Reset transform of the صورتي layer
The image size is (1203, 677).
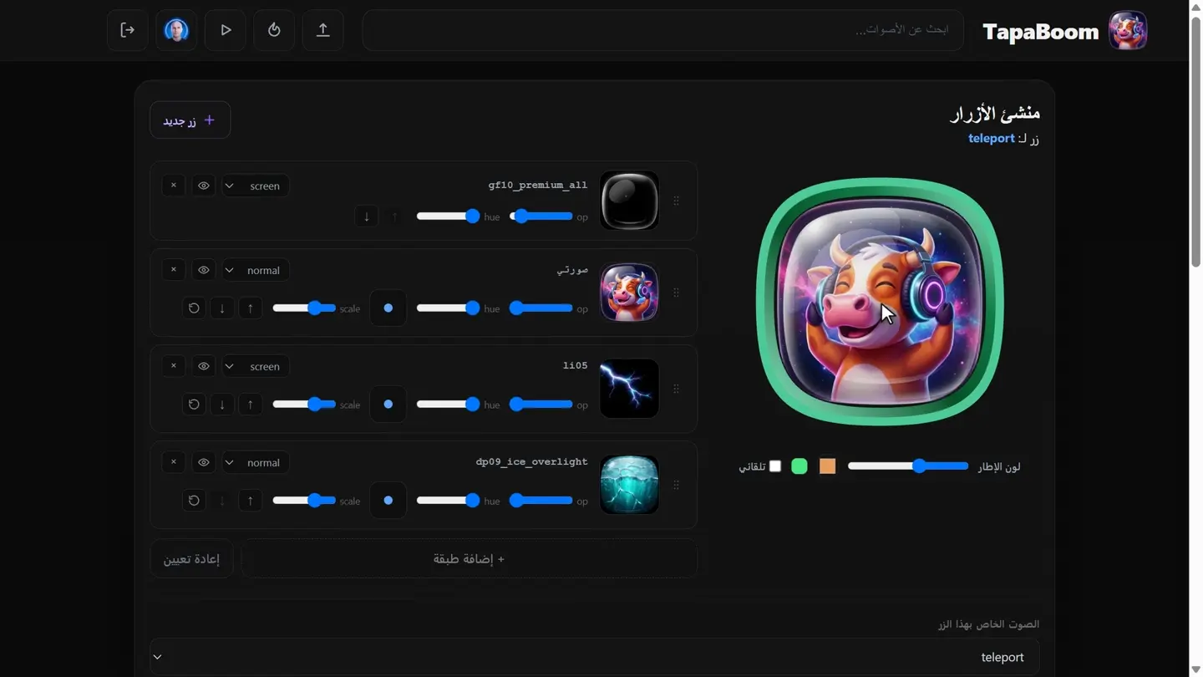click(194, 308)
